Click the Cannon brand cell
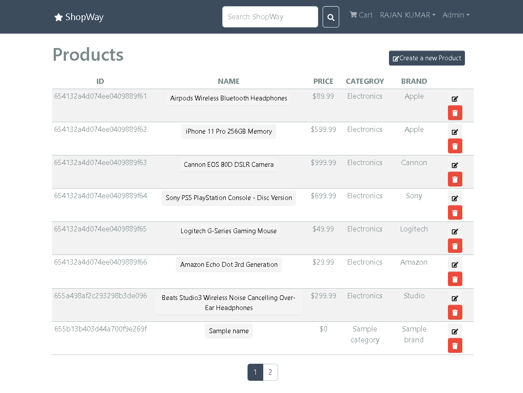523x393 pixels. coord(414,162)
